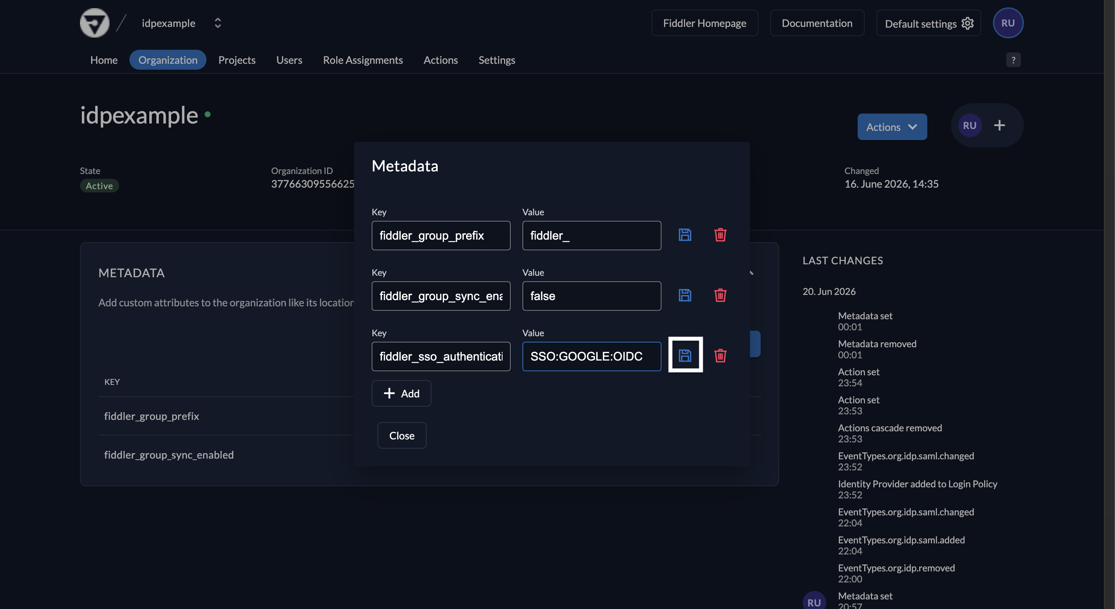Click Identity Provider added to Login Policy entry
This screenshot has height=609, width=1115.
click(x=917, y=489)
